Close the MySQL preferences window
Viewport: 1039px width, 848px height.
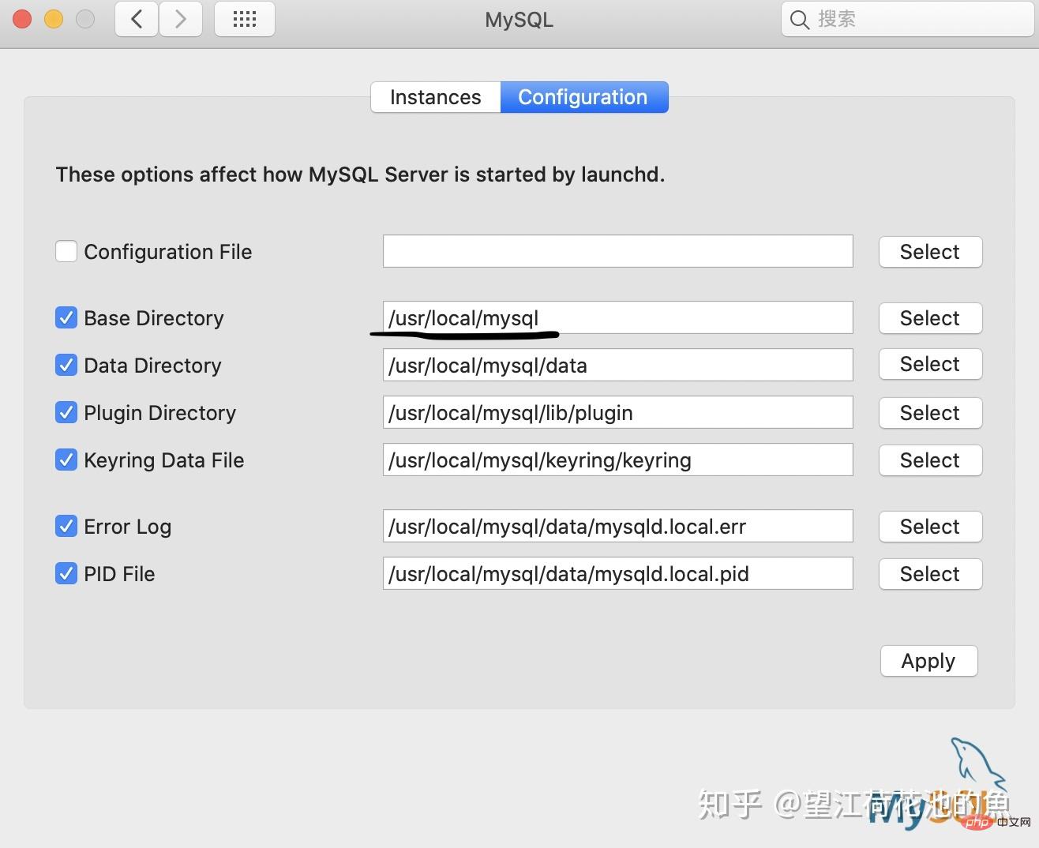coord(22,19)
